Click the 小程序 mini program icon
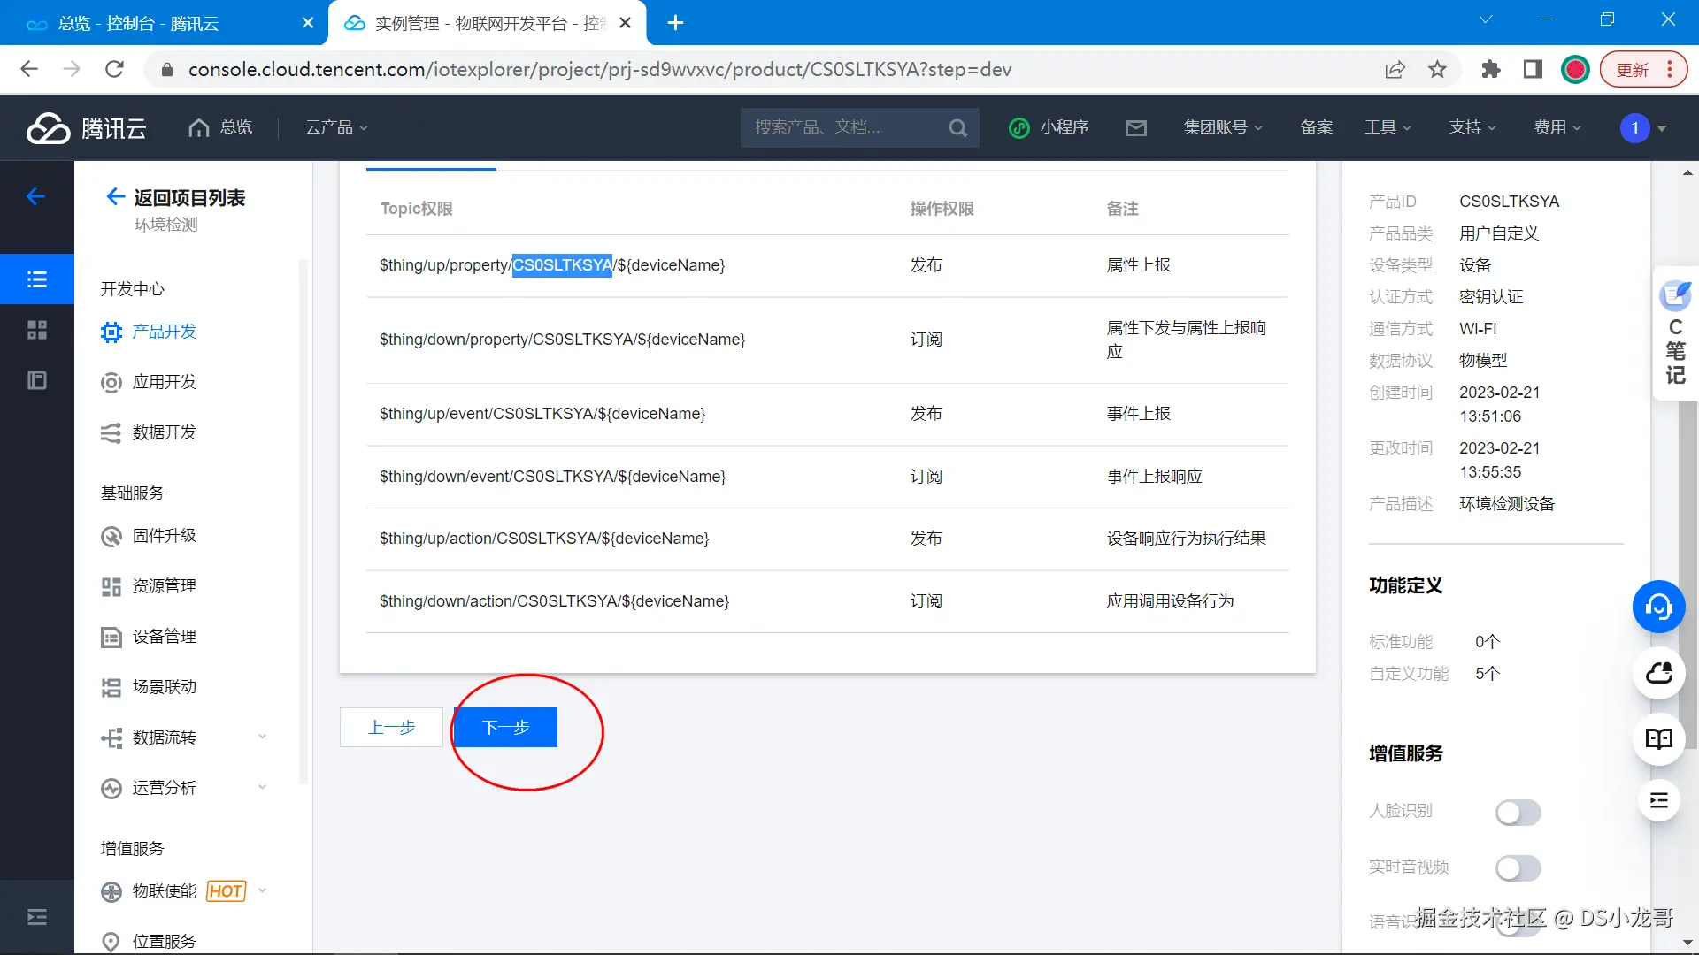This screenshot has height=955, width=1699. coord(1019,128)
